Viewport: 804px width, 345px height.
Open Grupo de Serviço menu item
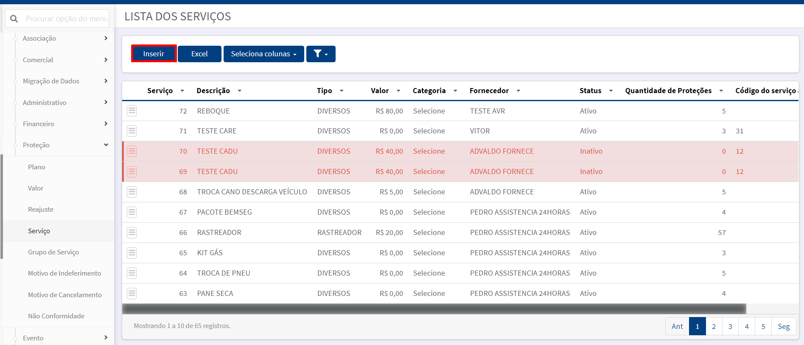point(53,252)
